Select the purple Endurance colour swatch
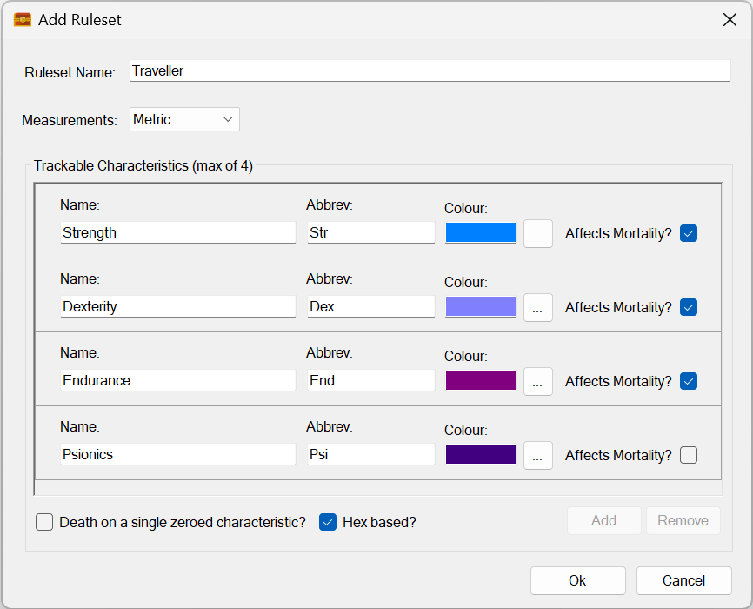The height and width of the screenshot is (609, 753). 480,380
